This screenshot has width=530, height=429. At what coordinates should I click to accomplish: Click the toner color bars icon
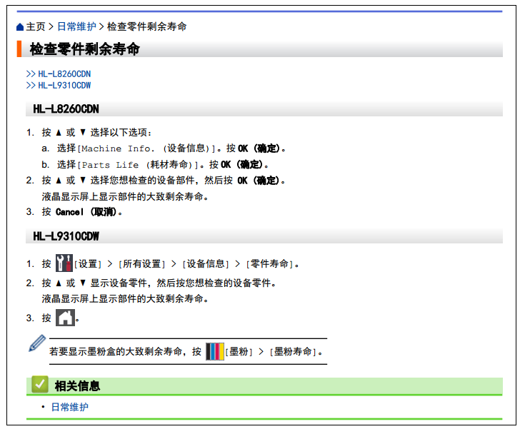tap(215, 352)
